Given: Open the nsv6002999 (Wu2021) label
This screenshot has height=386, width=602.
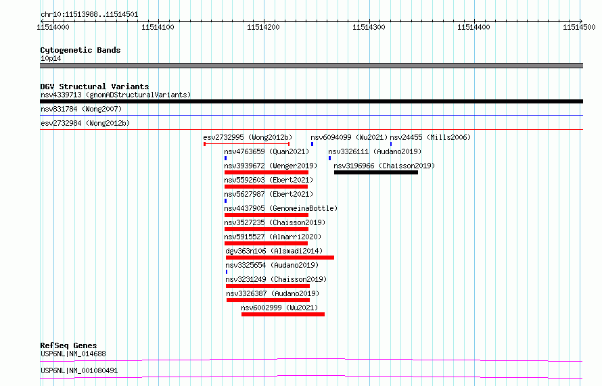Looking at the screenshot, I should pos(279,308).
